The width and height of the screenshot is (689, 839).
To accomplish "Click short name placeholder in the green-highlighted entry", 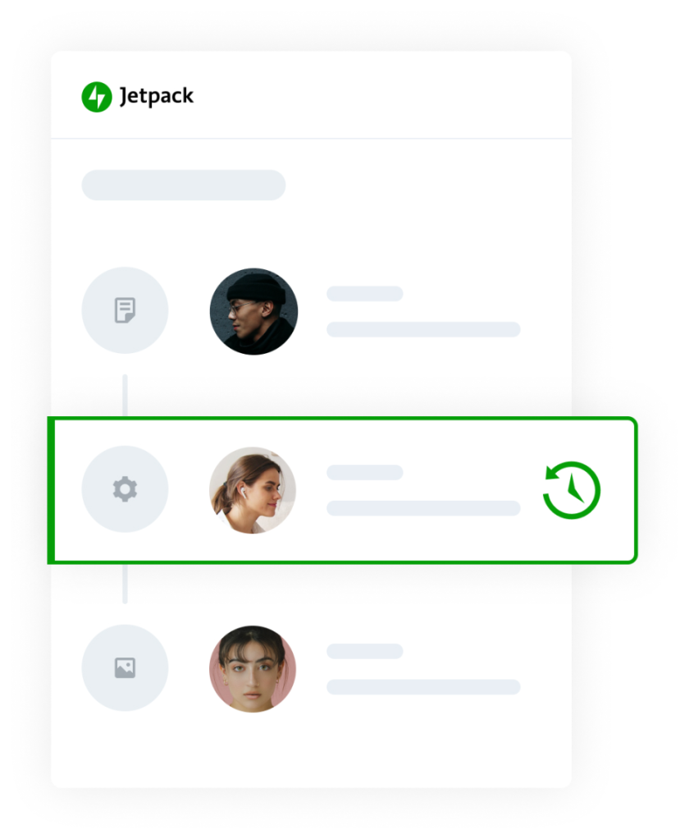I will click(364, 472).
